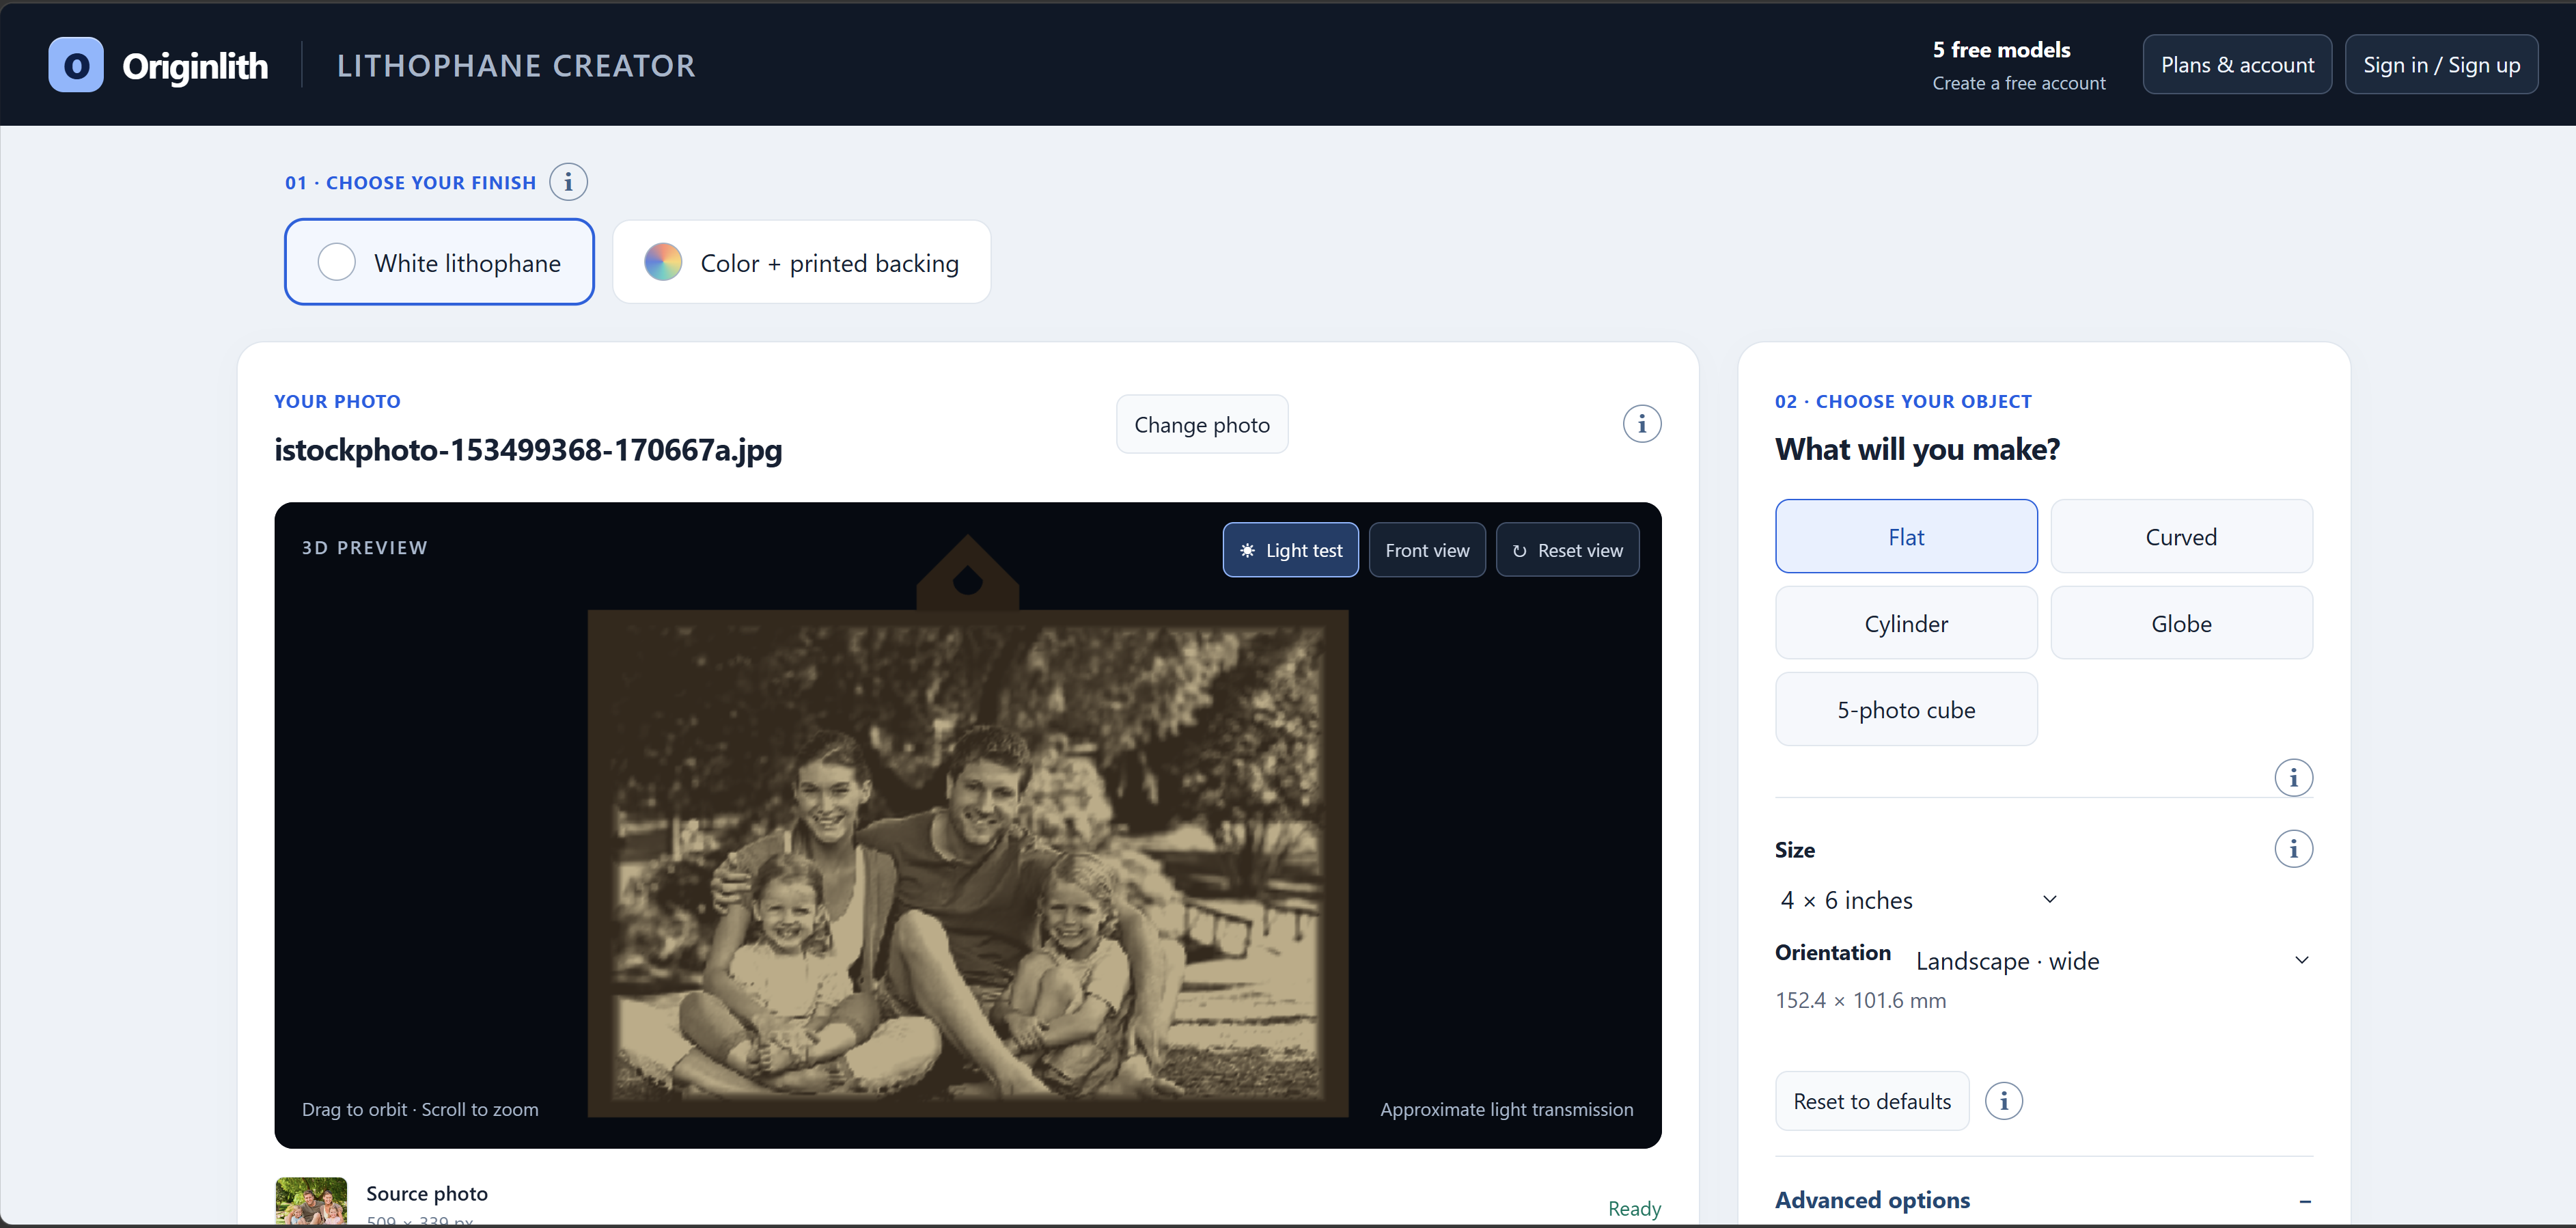The height and width of the screenshot is (1228, 2576).
Task: Select Color + printed backing finish
Action: [801, 262]
